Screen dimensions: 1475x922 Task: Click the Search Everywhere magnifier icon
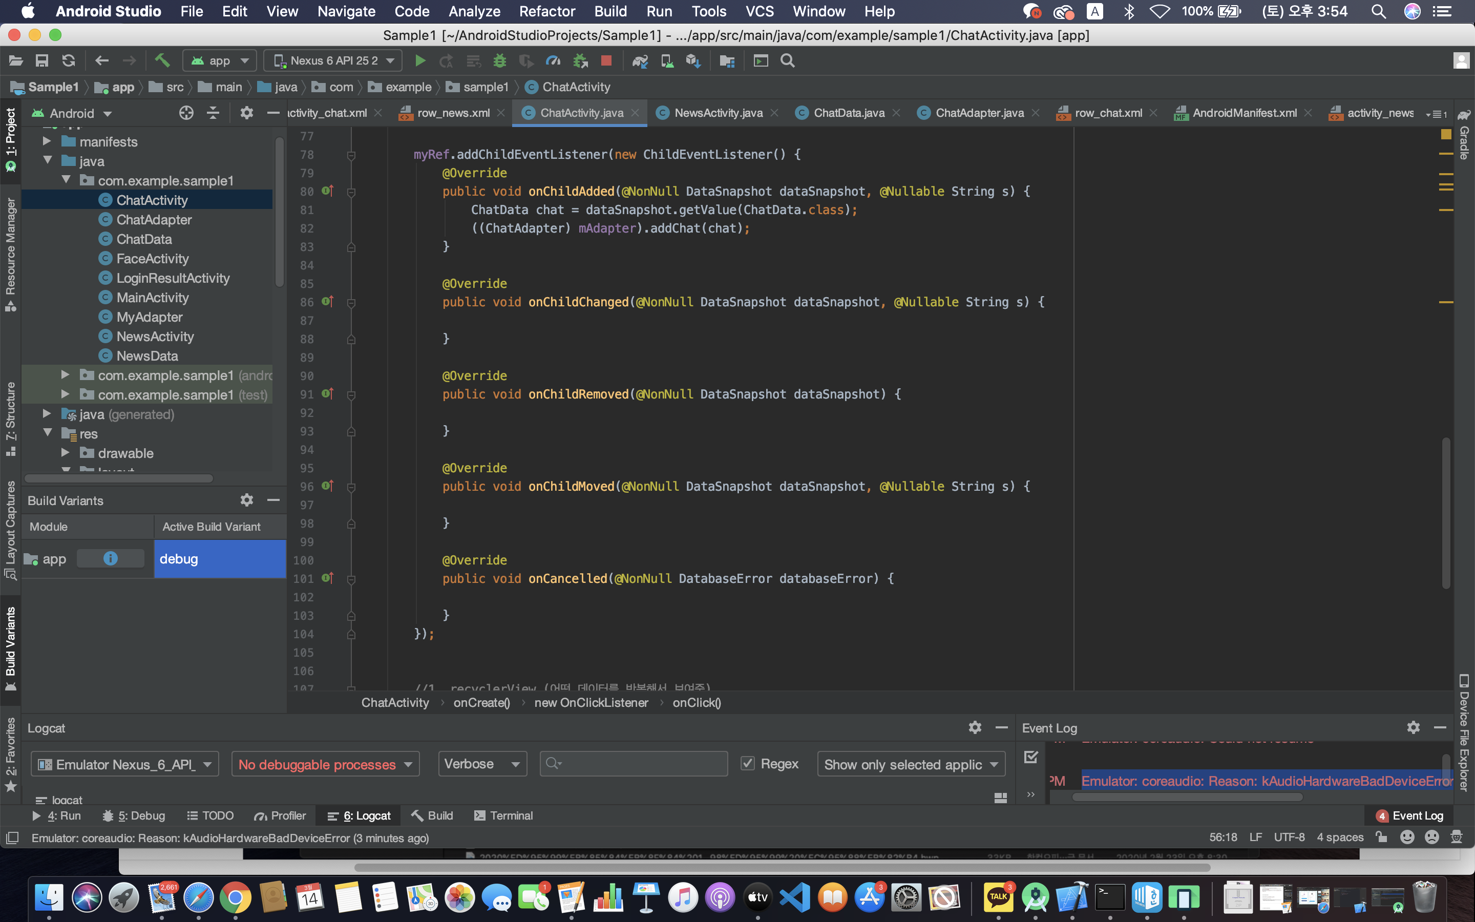coord(788,61)
